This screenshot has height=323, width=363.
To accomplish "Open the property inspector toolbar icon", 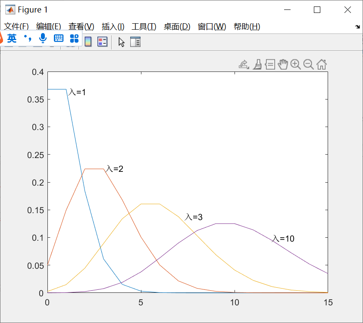I will click(x=135, y=41).
